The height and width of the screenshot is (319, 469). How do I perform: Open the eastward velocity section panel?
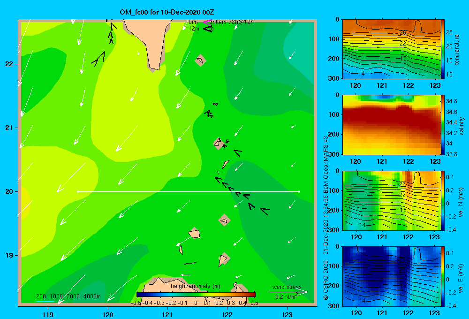391,276
